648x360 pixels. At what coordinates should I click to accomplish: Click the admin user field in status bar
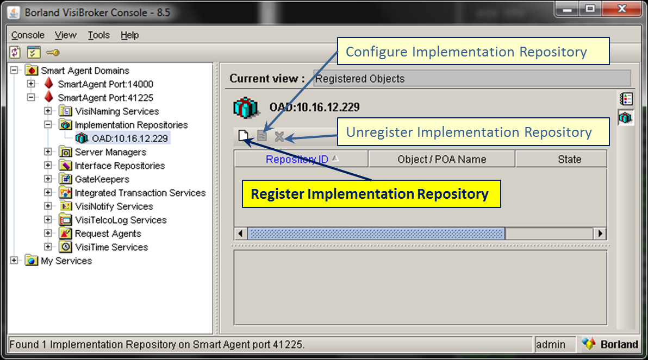tap(555, 344)
